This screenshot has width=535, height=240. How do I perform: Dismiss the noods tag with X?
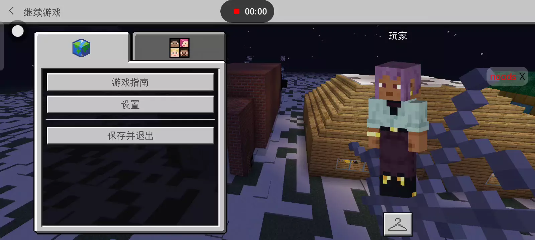point(522,77)
